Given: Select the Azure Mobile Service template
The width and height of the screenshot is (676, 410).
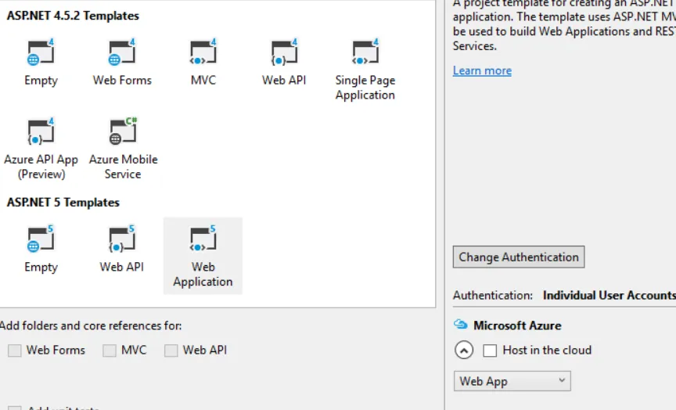Looking at the screenshot, I should pos(123,132).
